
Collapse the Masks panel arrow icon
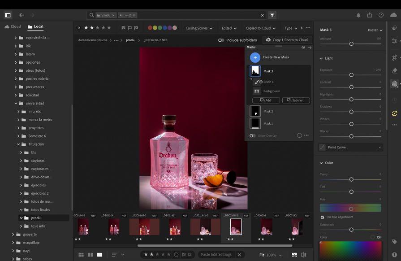coord(310,48)
